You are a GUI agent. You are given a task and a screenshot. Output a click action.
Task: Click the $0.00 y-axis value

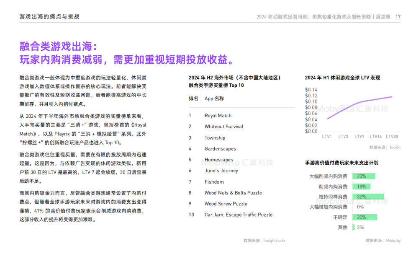pyautogui.click(x=311, y=132)
